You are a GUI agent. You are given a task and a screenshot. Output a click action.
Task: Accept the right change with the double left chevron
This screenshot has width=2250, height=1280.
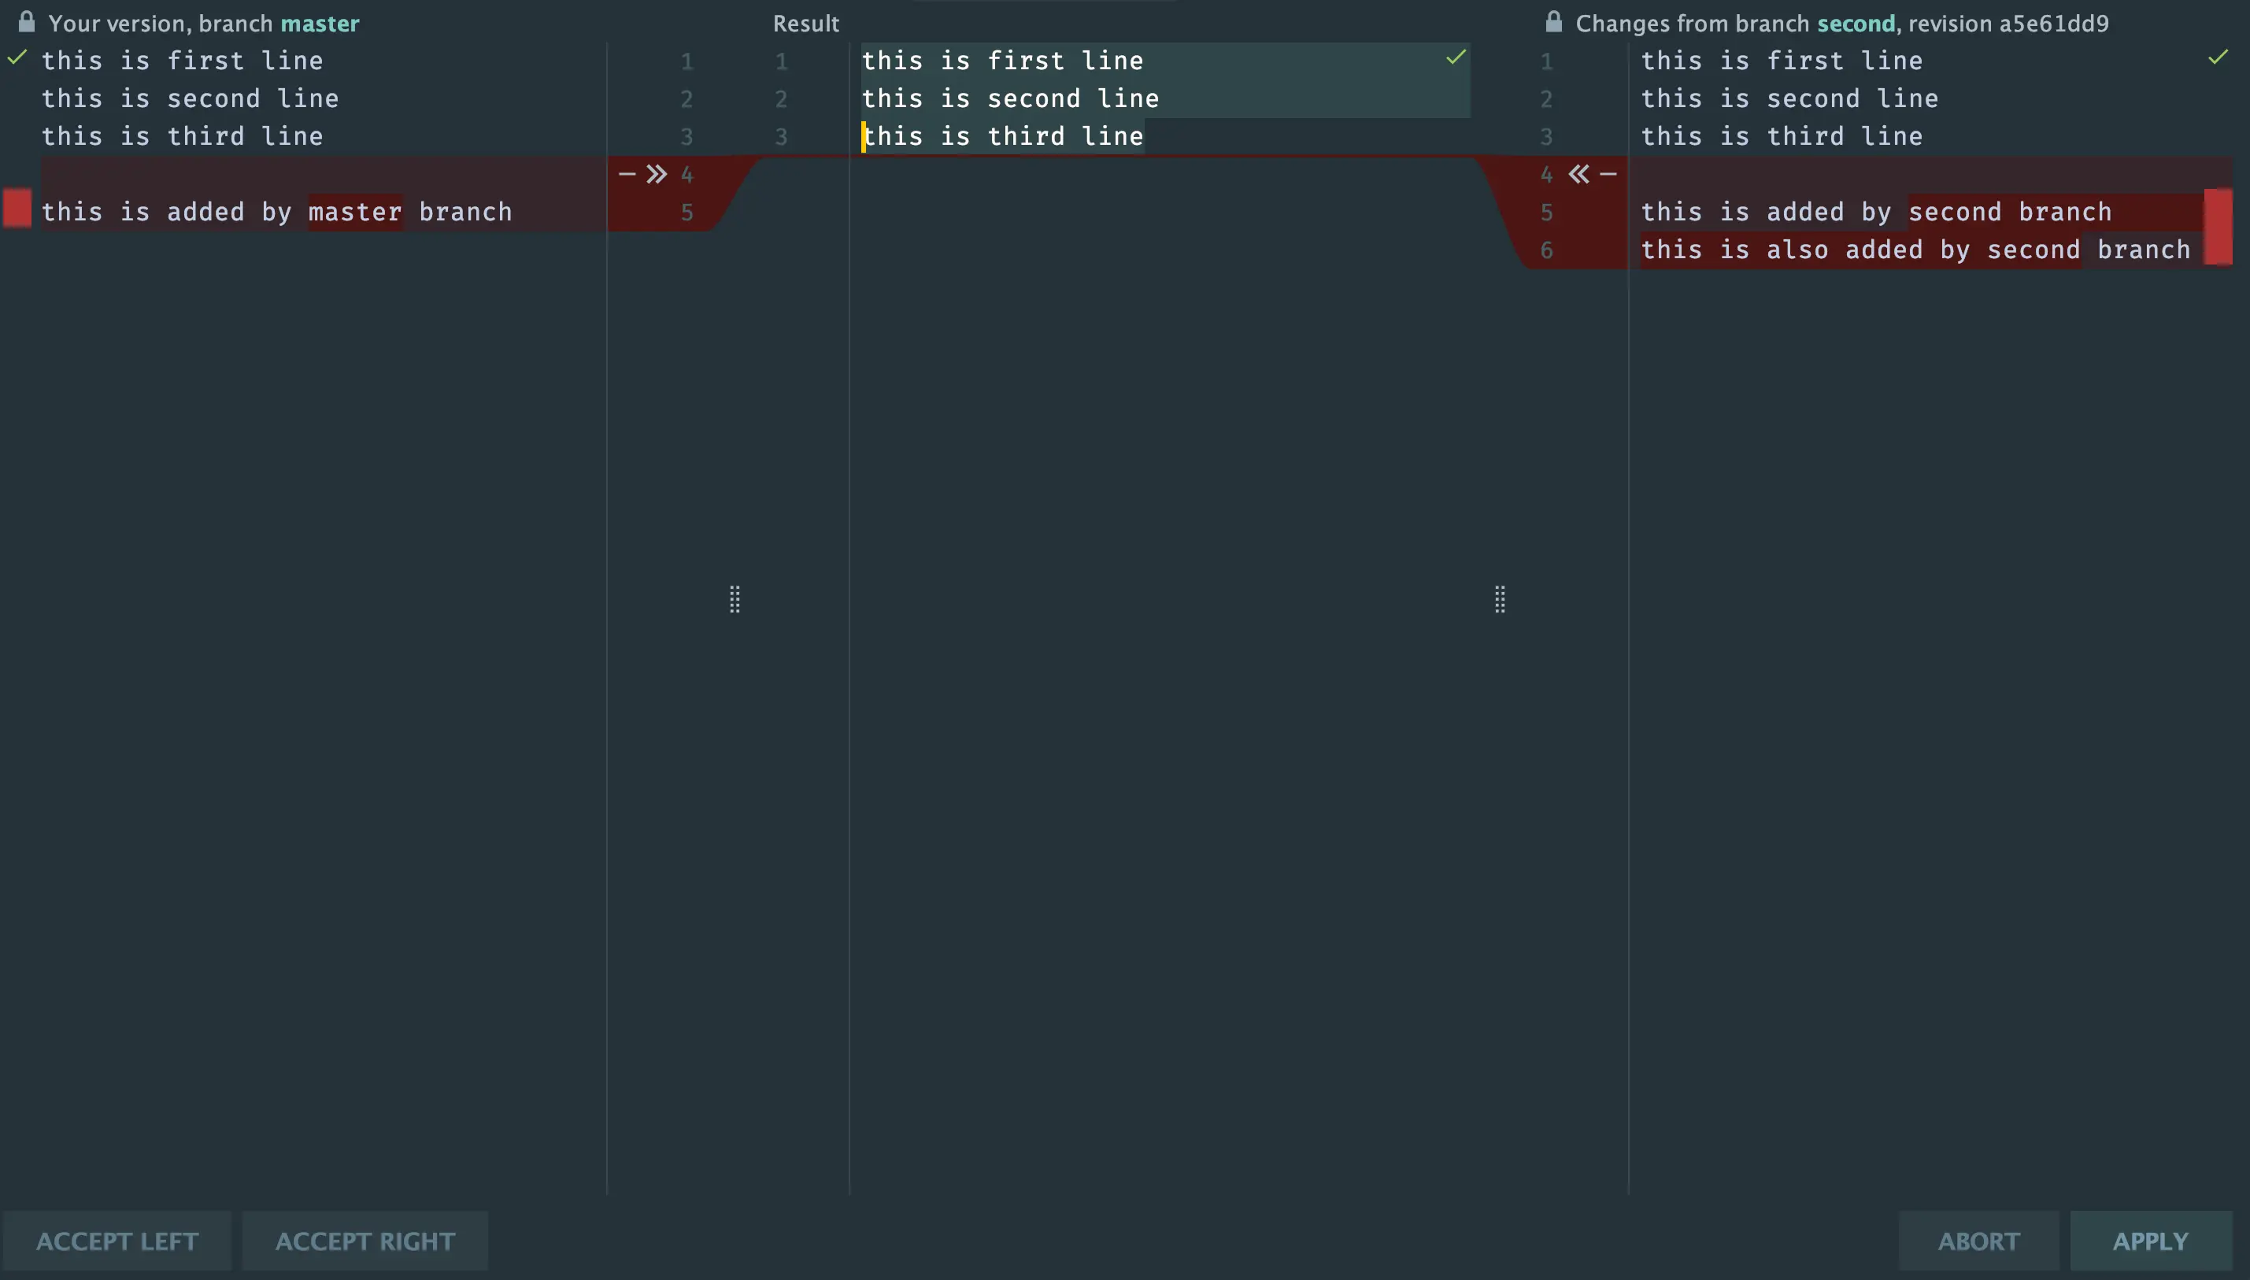[1578, 174]
